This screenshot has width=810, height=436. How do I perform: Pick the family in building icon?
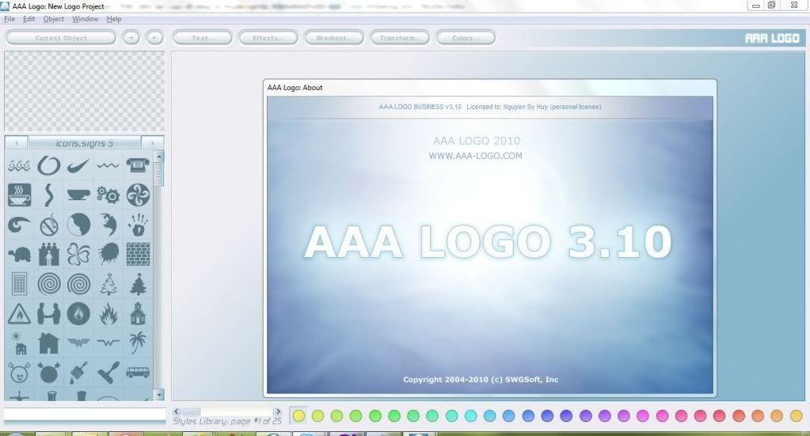point(49,254)
